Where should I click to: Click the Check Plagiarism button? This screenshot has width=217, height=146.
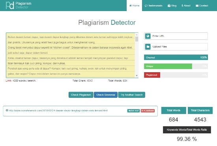click(81, 95)
